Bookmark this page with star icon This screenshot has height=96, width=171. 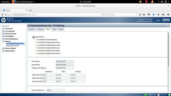pos(140,15)
